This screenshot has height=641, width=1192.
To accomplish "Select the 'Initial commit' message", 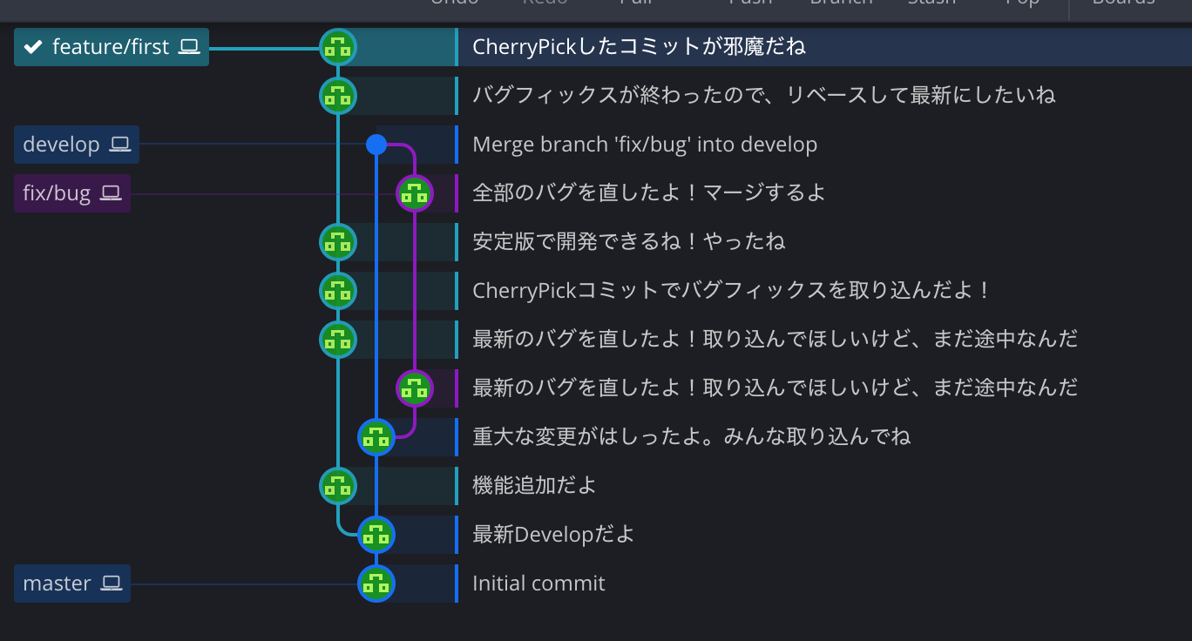I will pos(538,584).
